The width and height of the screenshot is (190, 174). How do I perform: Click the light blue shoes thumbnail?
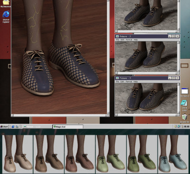(173, 154)
